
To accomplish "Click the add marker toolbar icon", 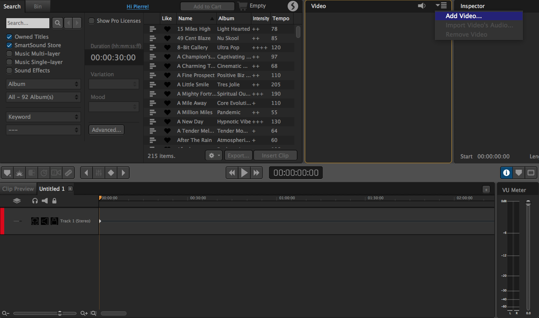I will pos(7,173).
